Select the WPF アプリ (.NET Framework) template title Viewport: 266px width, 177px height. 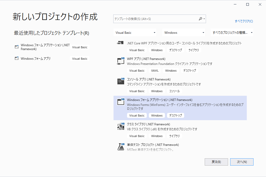coord(146,59)
